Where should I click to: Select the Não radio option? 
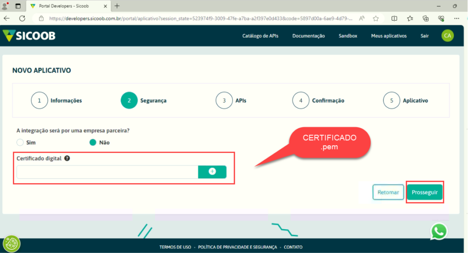(93, 142)
